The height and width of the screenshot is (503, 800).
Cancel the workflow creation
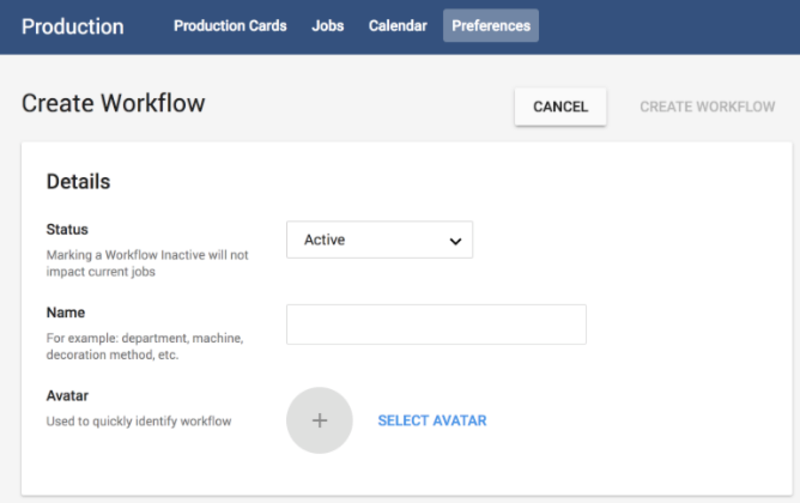(x=559, y=107)
